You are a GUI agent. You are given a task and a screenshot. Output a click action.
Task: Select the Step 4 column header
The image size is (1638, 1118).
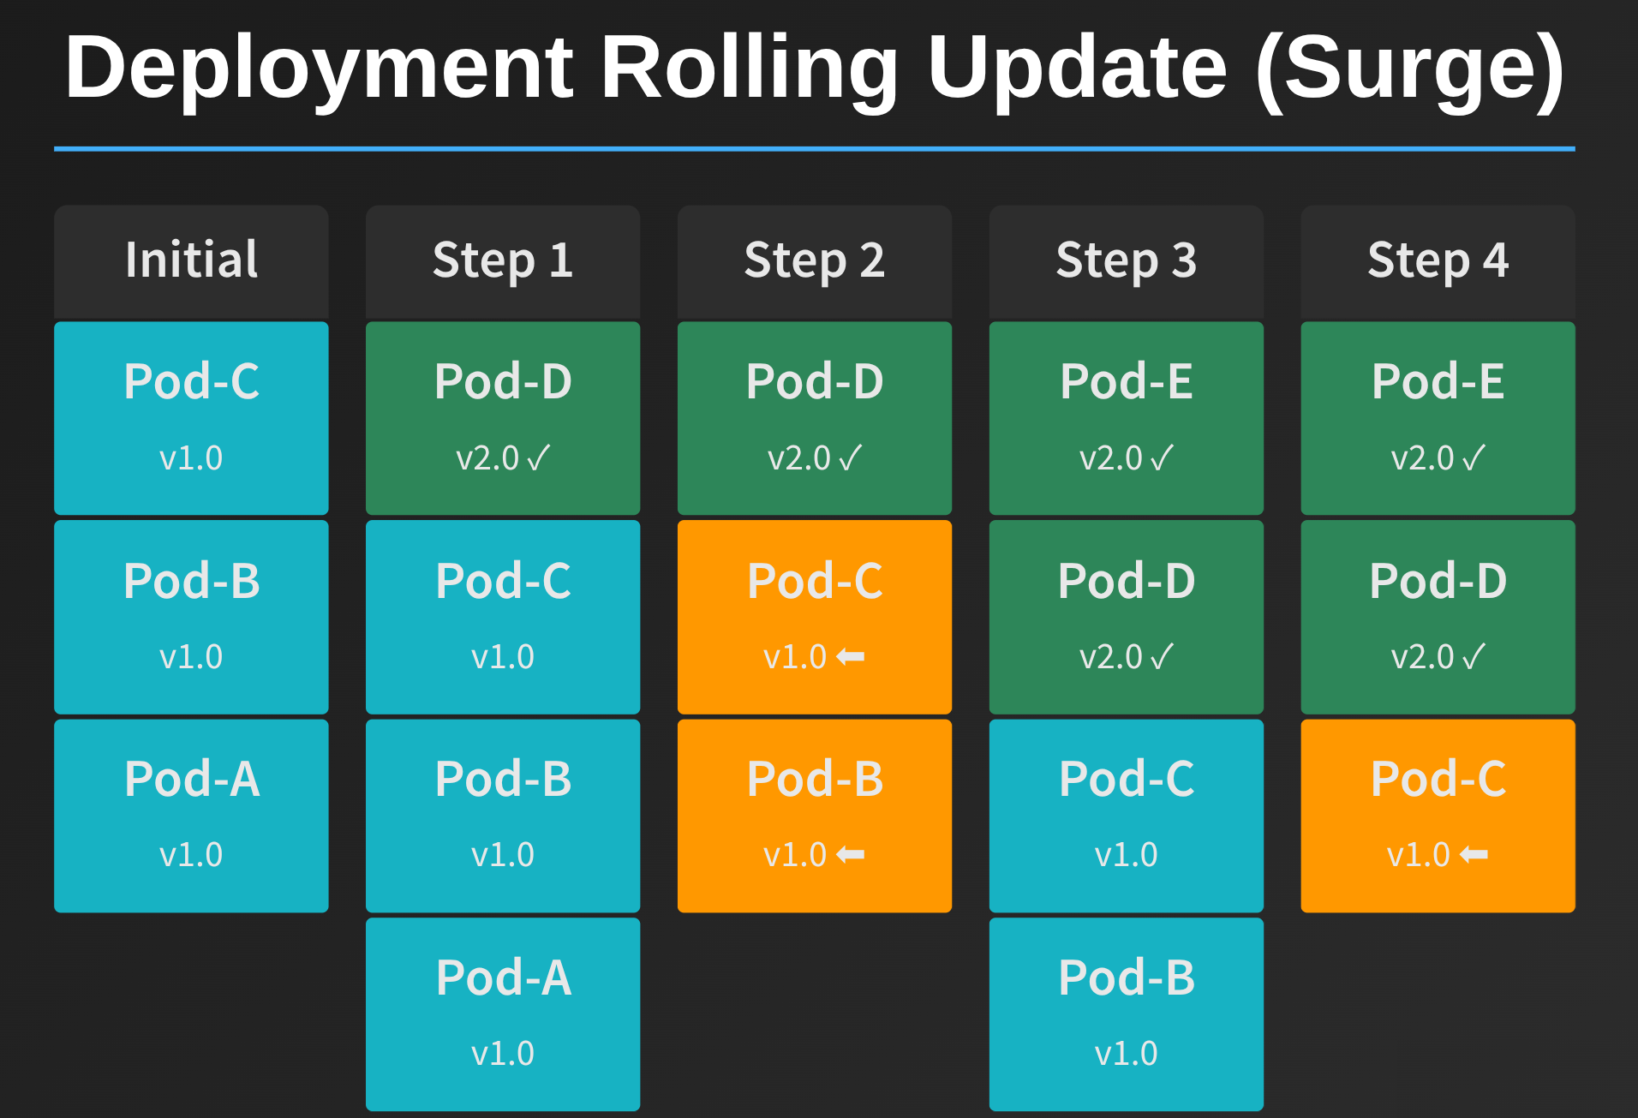click(1438, 260)
